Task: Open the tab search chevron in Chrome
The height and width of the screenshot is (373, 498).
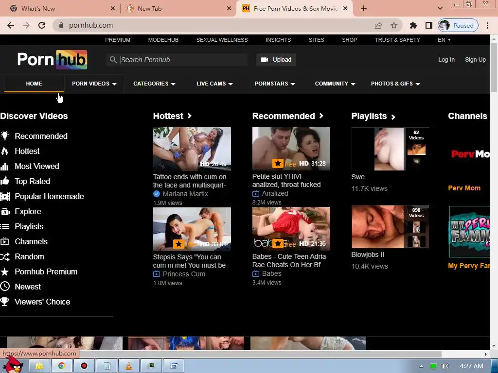Action: pos(440,8)
